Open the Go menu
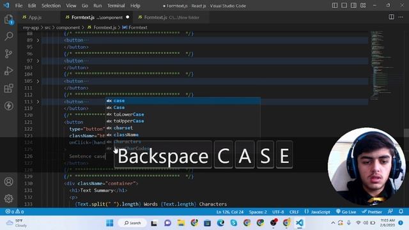Viewport: 409px width, 230px height. click(x=85, y=6)
